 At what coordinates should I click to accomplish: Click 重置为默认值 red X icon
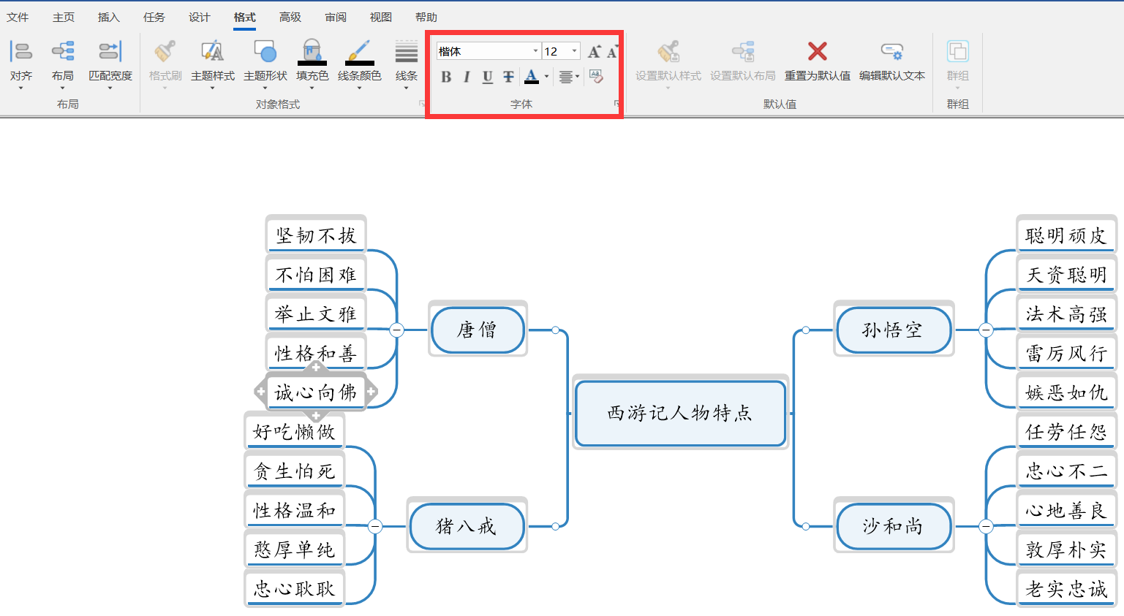point(818,51)
